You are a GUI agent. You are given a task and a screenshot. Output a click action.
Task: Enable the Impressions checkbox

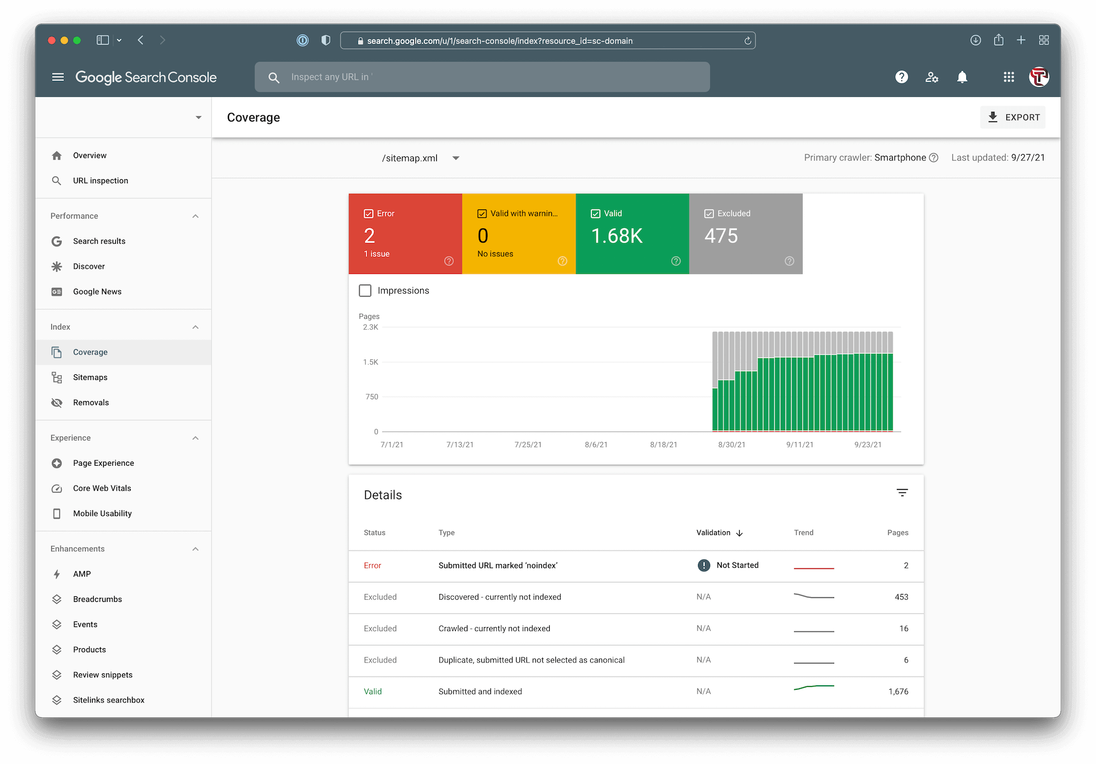pyautogui.click(x=365, y=290)
